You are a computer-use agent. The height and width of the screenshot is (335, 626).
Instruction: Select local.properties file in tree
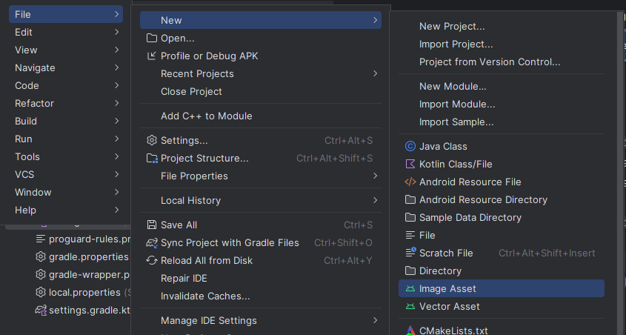84,292
